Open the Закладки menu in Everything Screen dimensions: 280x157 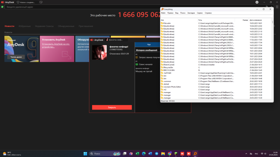point(191,13)
